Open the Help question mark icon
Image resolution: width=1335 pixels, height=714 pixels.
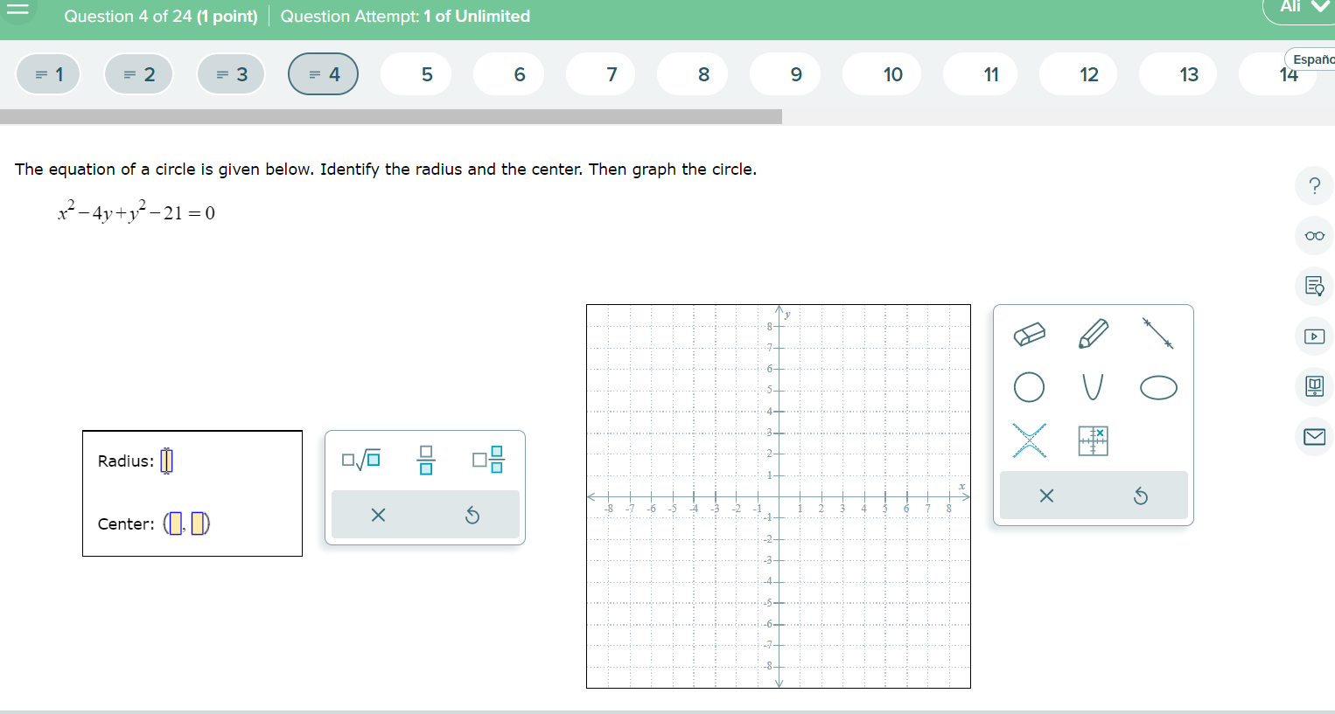point(1314,186)
